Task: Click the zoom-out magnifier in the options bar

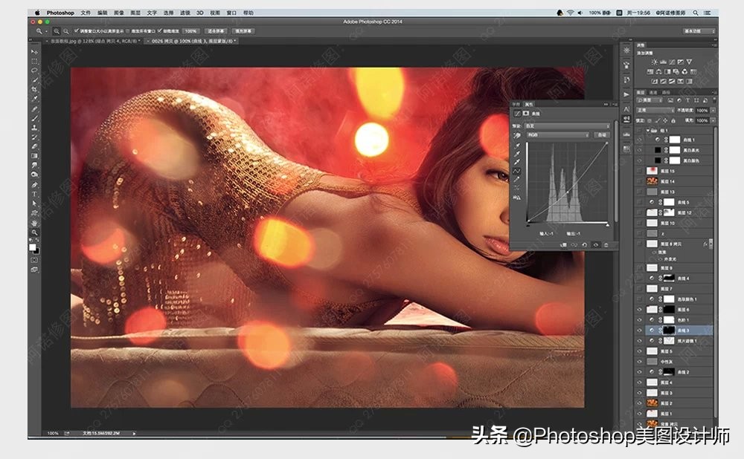Action: tap(66, 31)
